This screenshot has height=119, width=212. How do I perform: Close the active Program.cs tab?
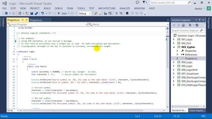pyautogui.click(x=26, y=20)
